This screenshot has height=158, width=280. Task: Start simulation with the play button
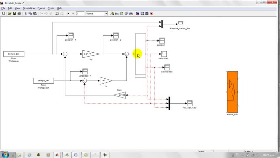[68, 13]
